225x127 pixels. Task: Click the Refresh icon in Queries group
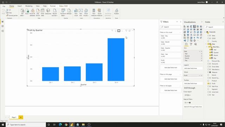tap(69, 12)
